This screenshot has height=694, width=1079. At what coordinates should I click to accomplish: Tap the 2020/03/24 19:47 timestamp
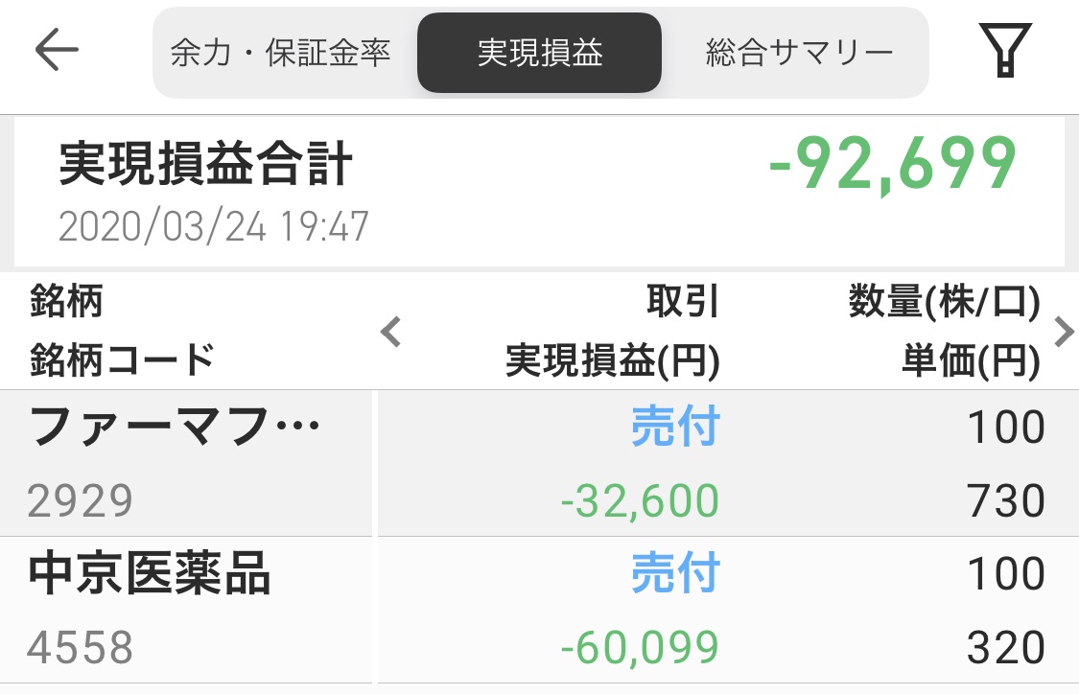tap(213, 226)
